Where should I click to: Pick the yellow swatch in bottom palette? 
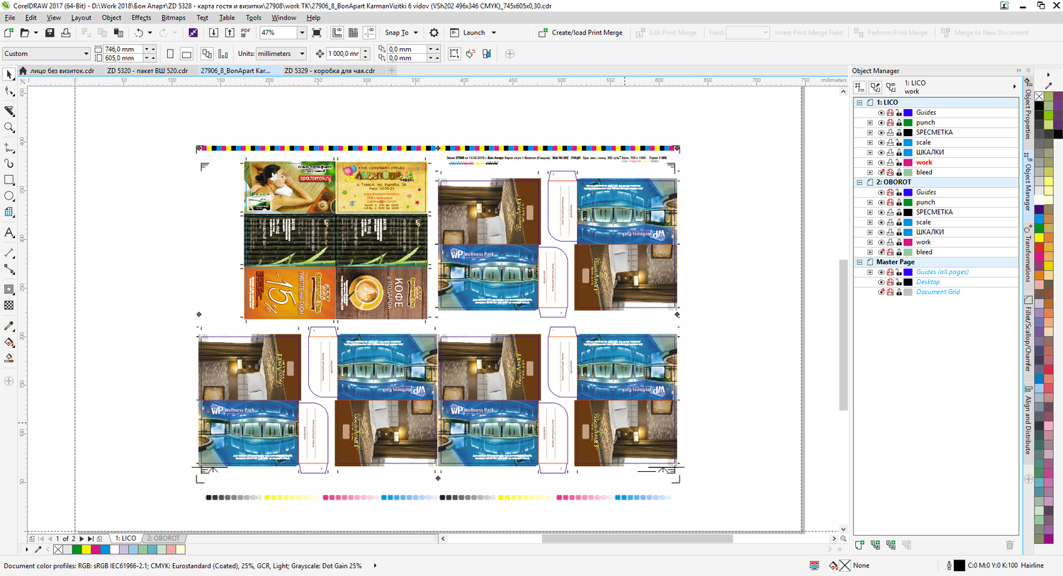(x=86, y=550)
